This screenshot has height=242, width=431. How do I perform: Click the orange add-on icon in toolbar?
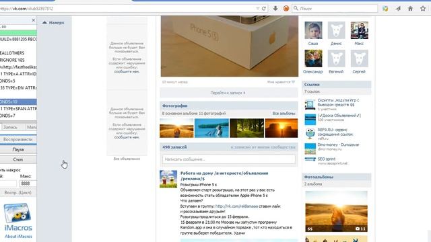[x=286, y=9]
